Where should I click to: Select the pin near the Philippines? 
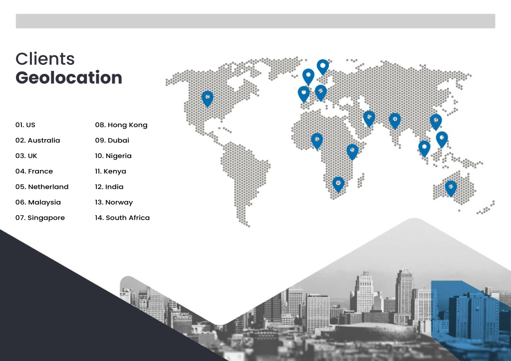(x=442, y=139)
